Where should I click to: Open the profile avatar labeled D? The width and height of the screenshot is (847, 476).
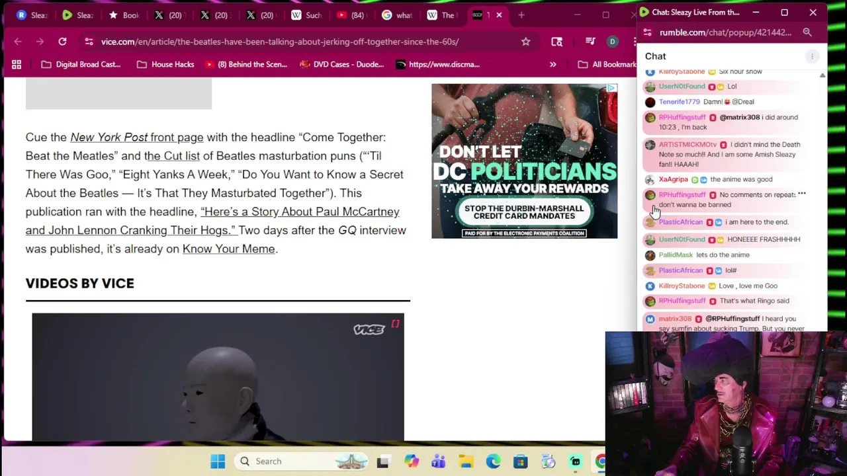pos(612,42)
